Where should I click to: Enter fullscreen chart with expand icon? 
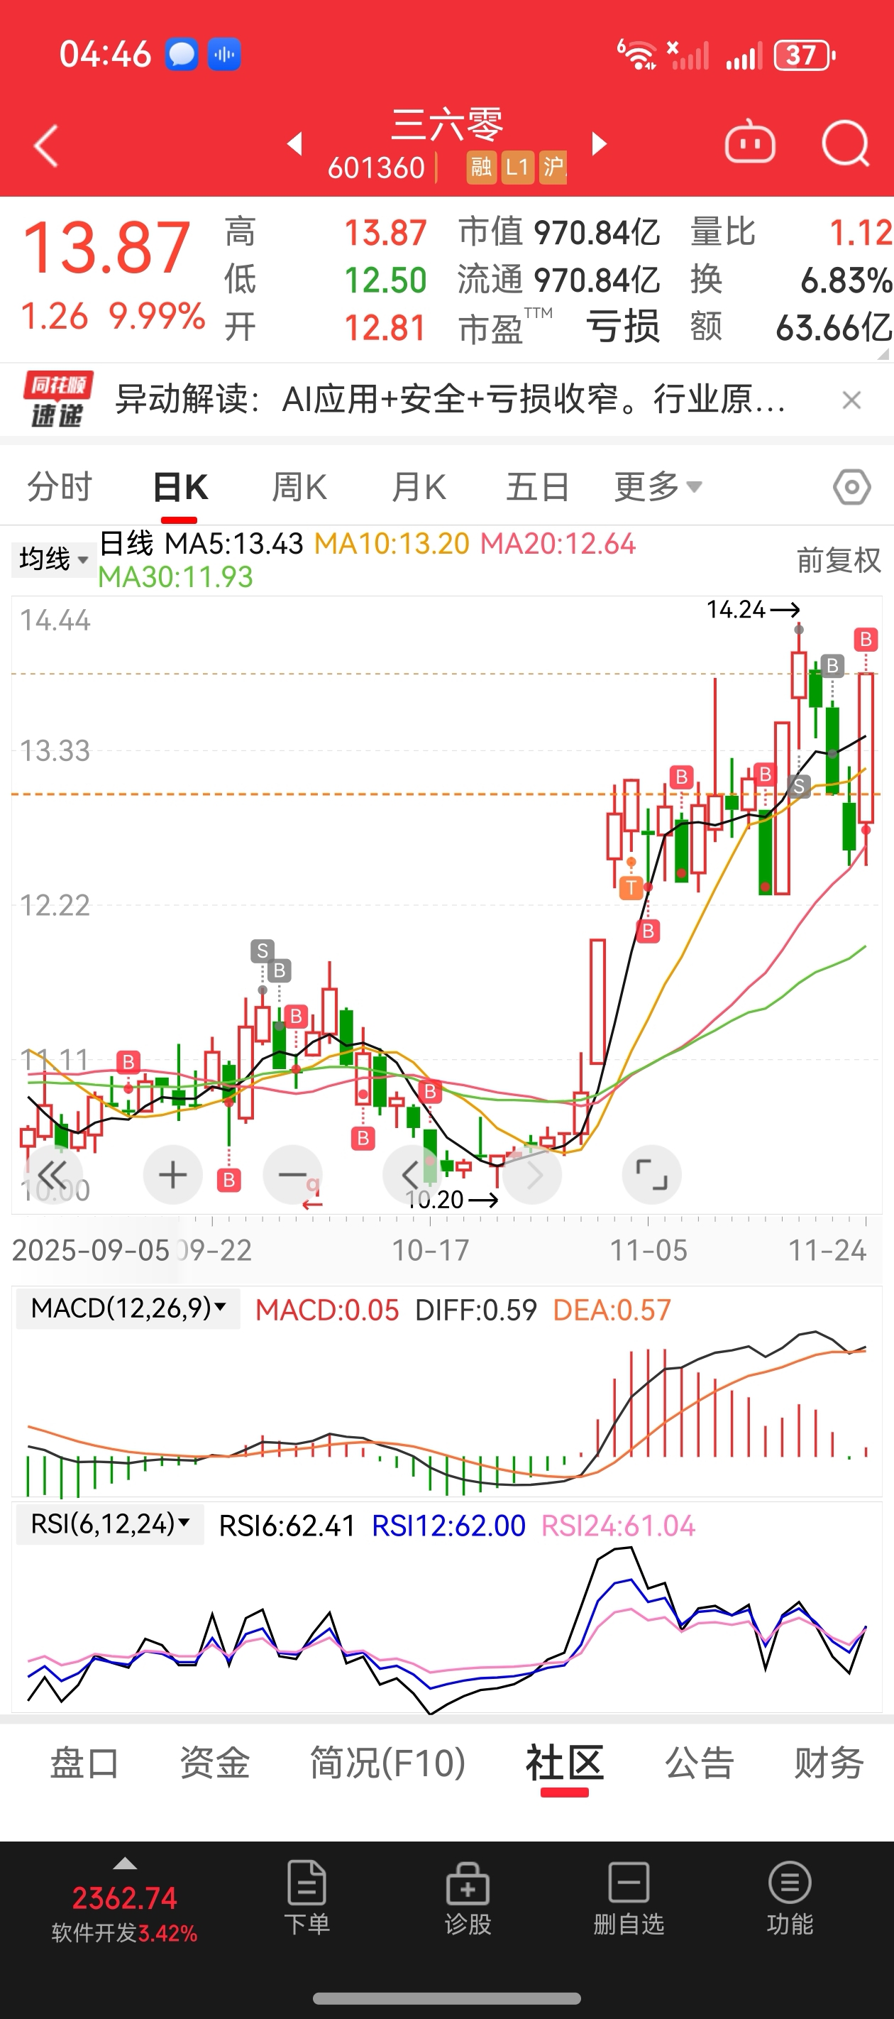click(651, 1175)
